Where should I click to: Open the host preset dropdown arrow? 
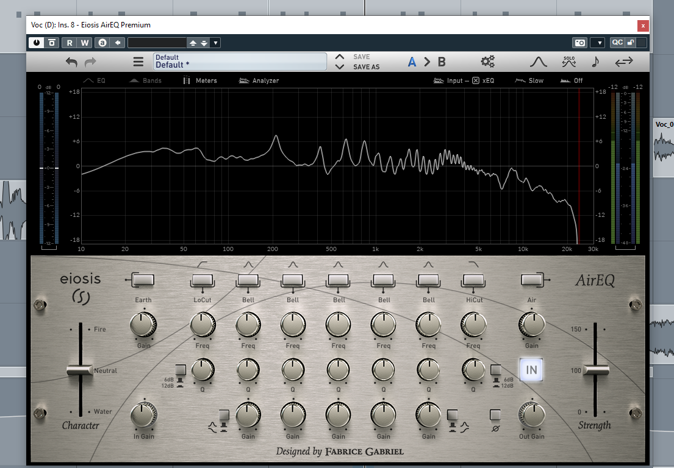pyautogui.click(x=216, y=43)
